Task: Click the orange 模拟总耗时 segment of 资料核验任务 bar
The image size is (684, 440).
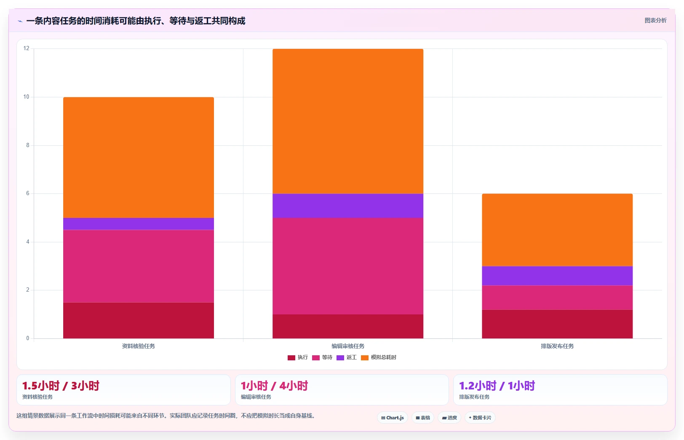Action: [139, 158]
